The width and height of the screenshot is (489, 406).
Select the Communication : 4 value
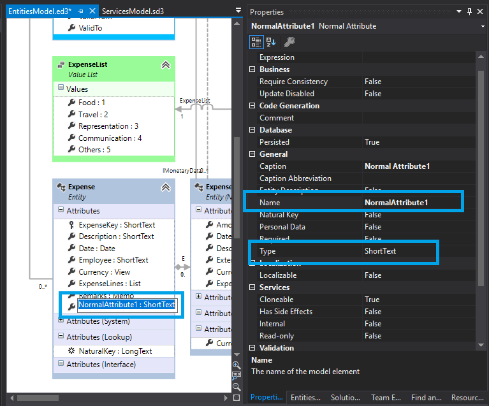(110, 138)
